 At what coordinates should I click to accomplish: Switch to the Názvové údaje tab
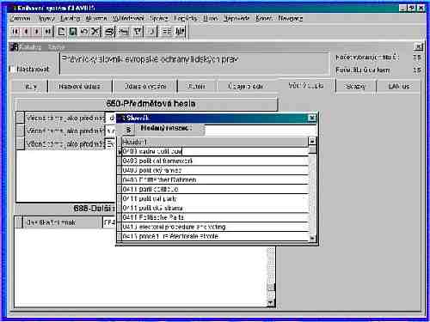79,86
